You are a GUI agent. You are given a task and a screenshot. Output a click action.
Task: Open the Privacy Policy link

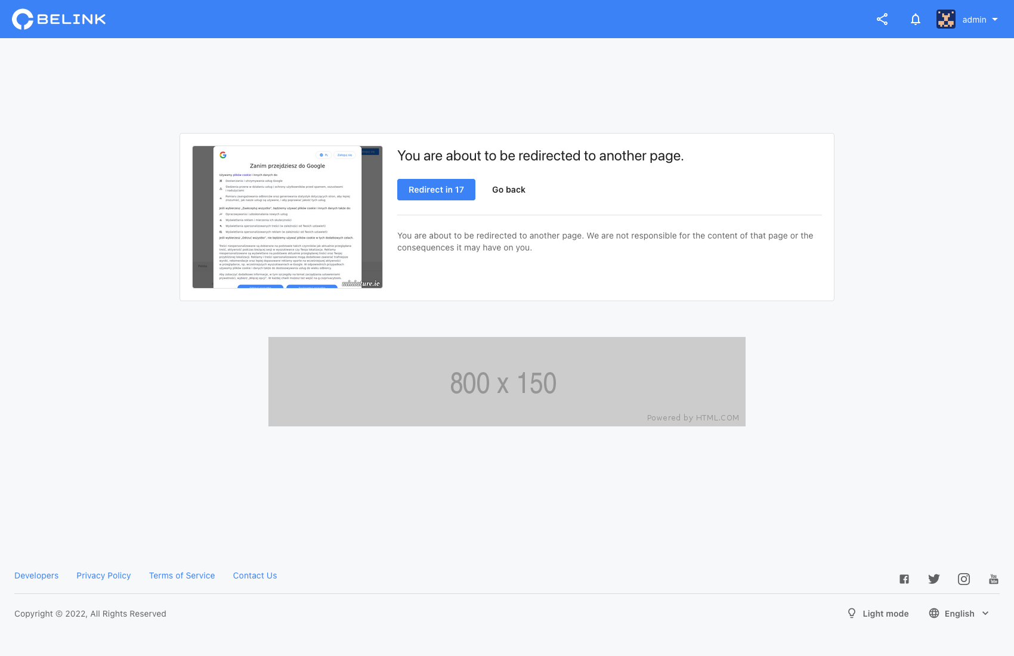click(104, 575)
